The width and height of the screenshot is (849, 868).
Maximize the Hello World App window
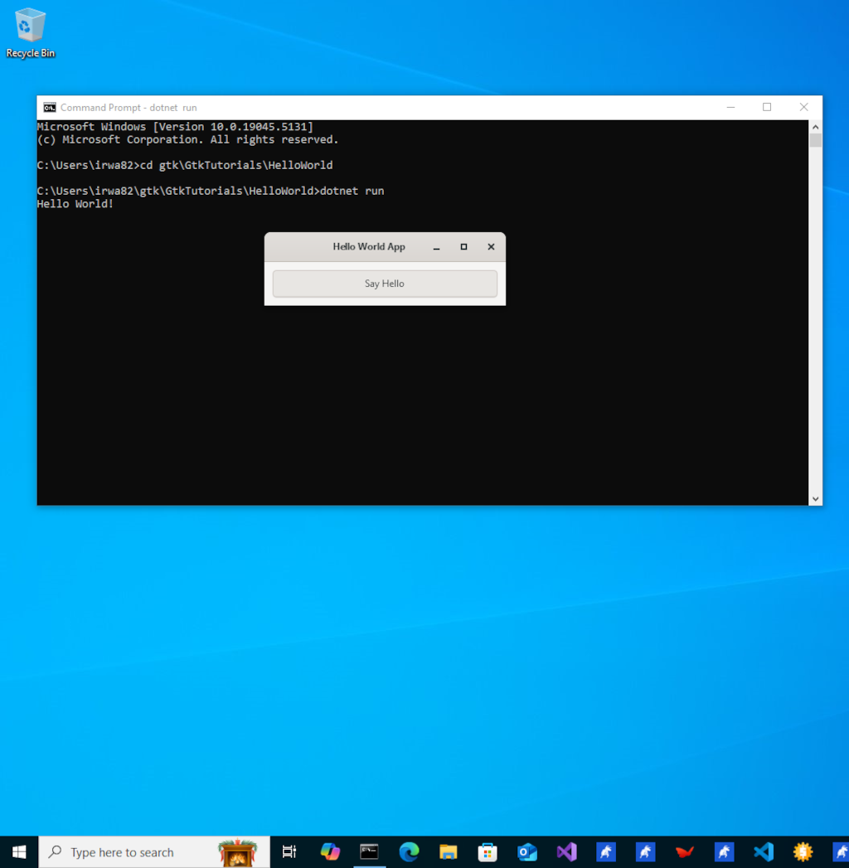[463, 246]
